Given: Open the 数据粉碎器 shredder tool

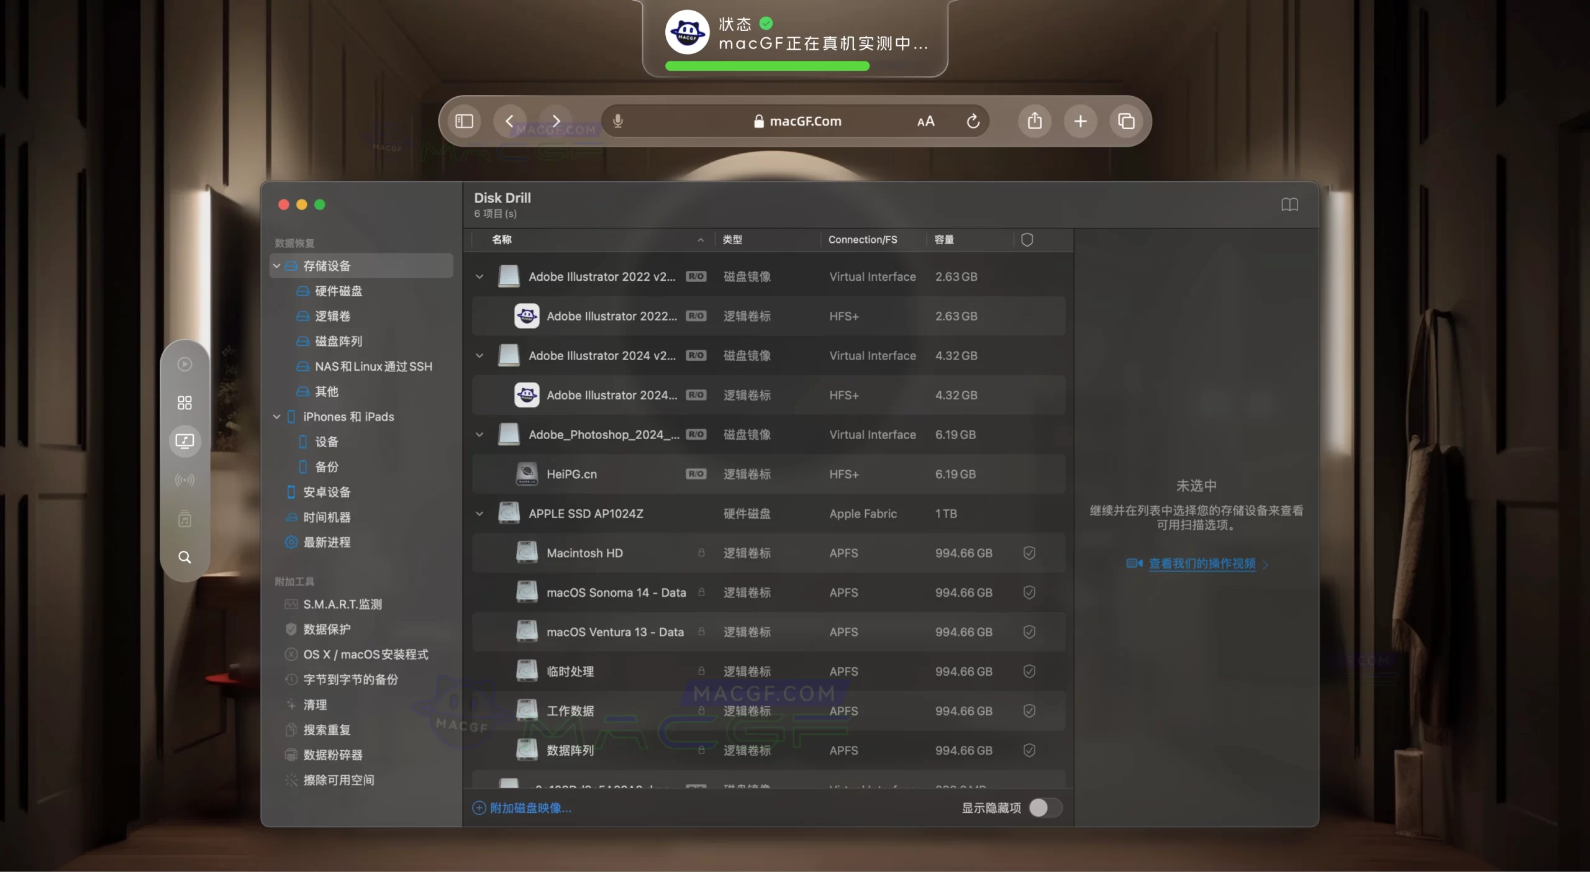Looking at the screenshot, I should point(334,755).
